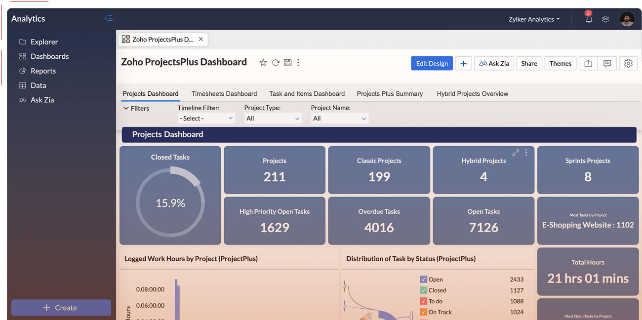Click the Edit Design button

point(432,63)
